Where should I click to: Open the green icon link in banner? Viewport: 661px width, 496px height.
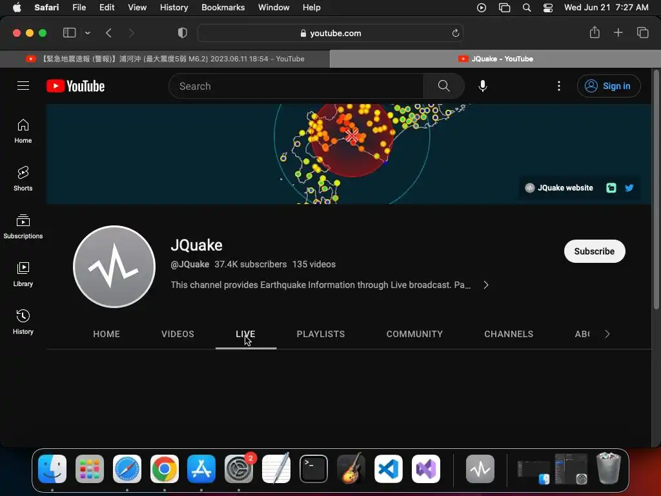pos(611,188)
